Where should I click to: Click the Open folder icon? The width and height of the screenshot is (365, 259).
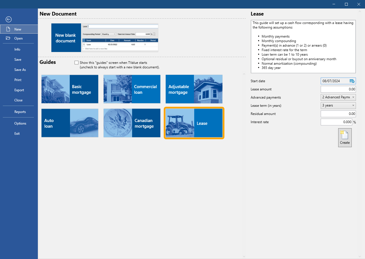tap(8, 38)
